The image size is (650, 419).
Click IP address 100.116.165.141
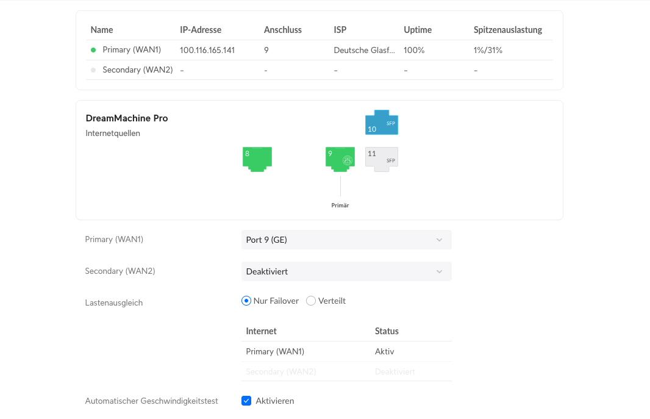207,50
